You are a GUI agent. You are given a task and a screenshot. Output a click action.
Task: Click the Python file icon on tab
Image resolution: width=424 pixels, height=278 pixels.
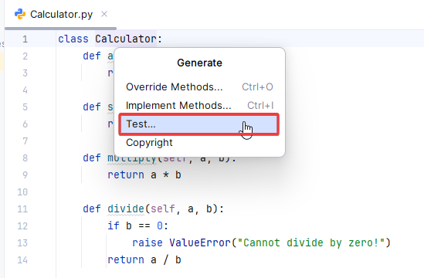pos(20,14)
